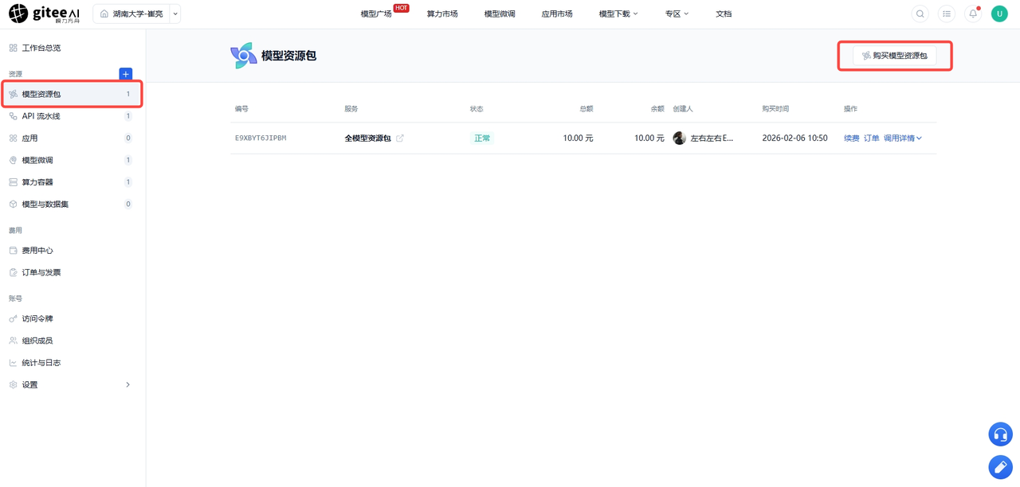Click the Gitee AI logo
This screenshot has width=1020, height=487.
click(x=44, y=14)
